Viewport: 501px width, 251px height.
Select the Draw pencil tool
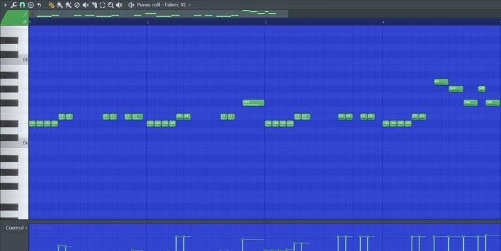pyautogui.click(x=52, y=5)
